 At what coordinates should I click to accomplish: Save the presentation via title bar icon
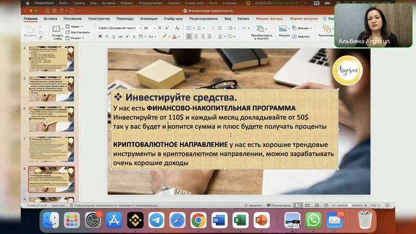55,11
